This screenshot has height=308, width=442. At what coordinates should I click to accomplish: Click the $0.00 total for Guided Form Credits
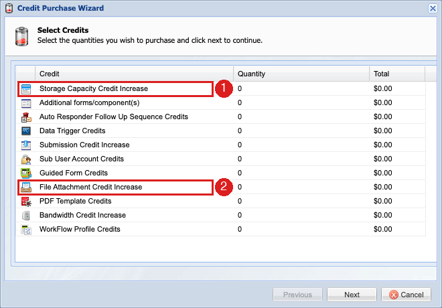tap(383, 173)
